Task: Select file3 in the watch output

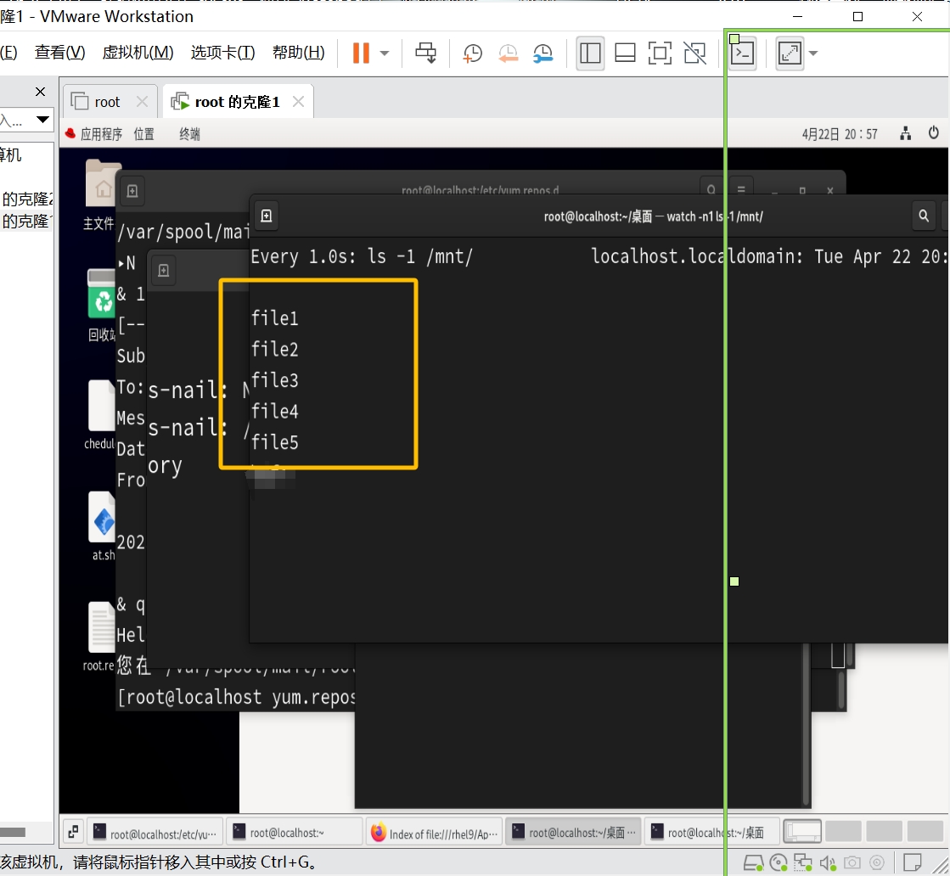Action: coord(274,379)
